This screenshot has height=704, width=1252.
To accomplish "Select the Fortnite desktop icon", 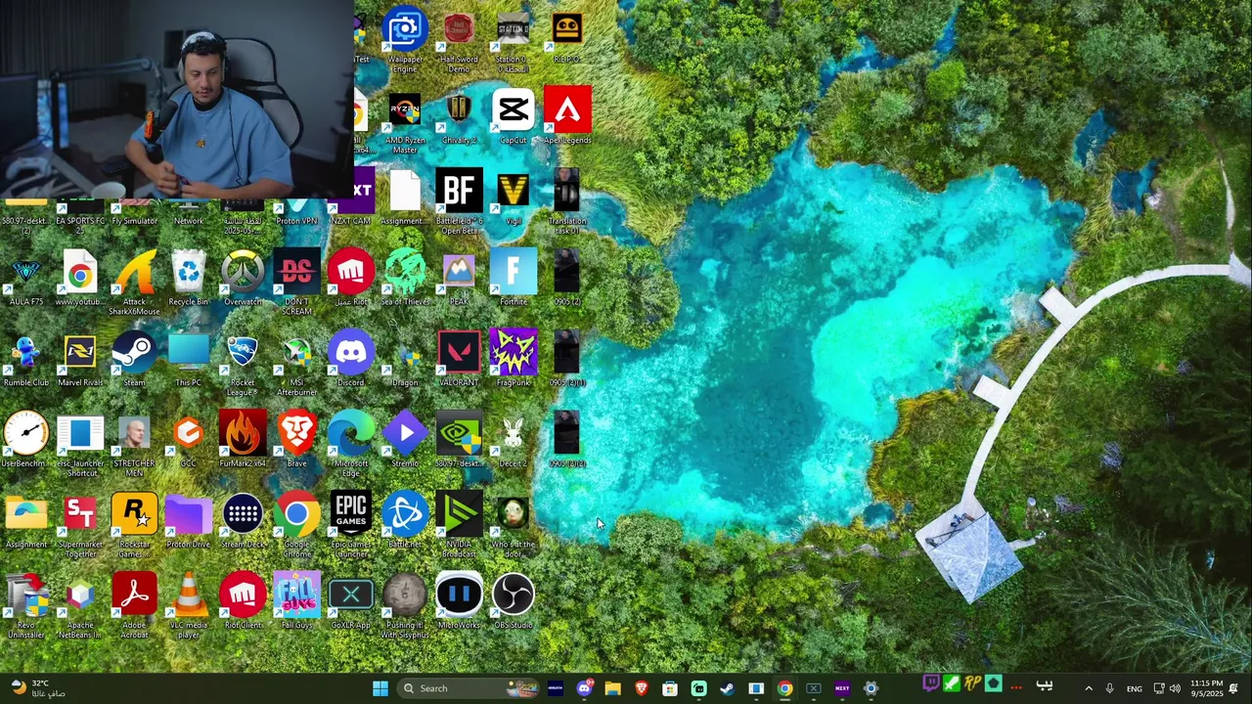I will point(513,277).
